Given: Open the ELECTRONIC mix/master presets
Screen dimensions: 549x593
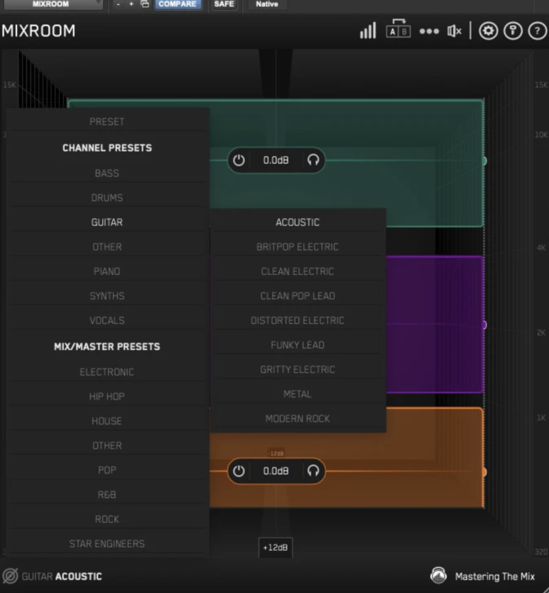Looking at the screenshot, I should tap(107, 372).
